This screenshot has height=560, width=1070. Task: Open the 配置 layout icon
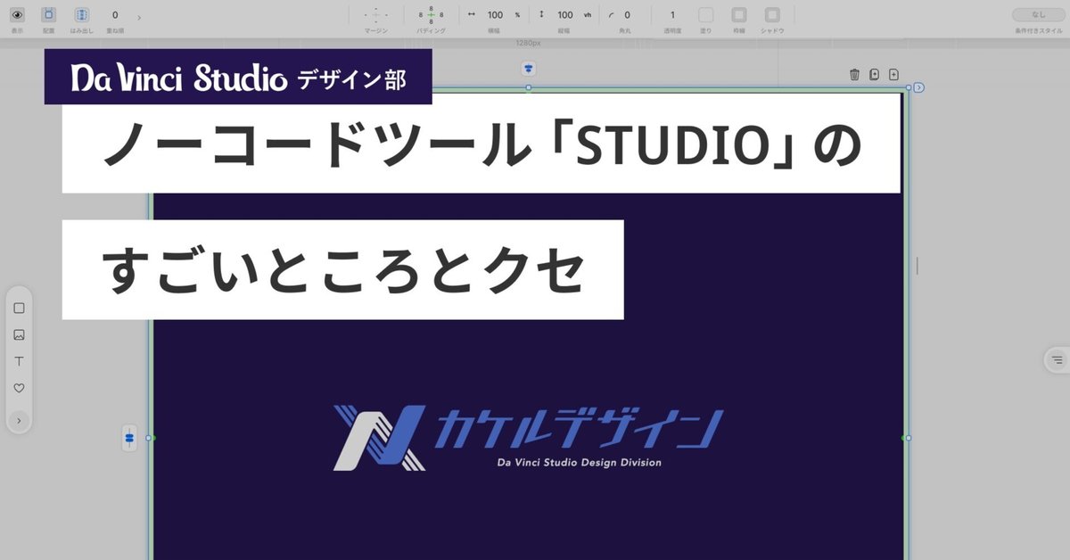(x=49, y=15)
